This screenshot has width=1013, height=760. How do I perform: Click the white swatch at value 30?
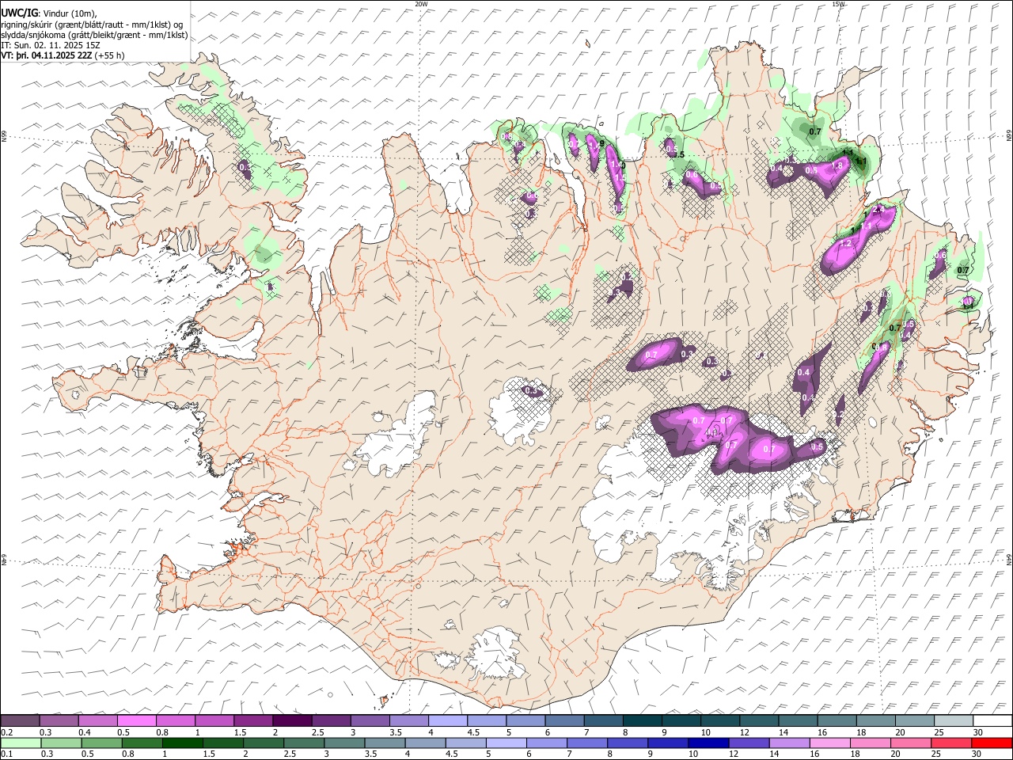[991, 720]
